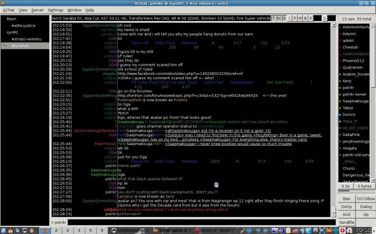Click the user list scrollbar up arrow
This screenshot has width=376, height=234.
373,25
